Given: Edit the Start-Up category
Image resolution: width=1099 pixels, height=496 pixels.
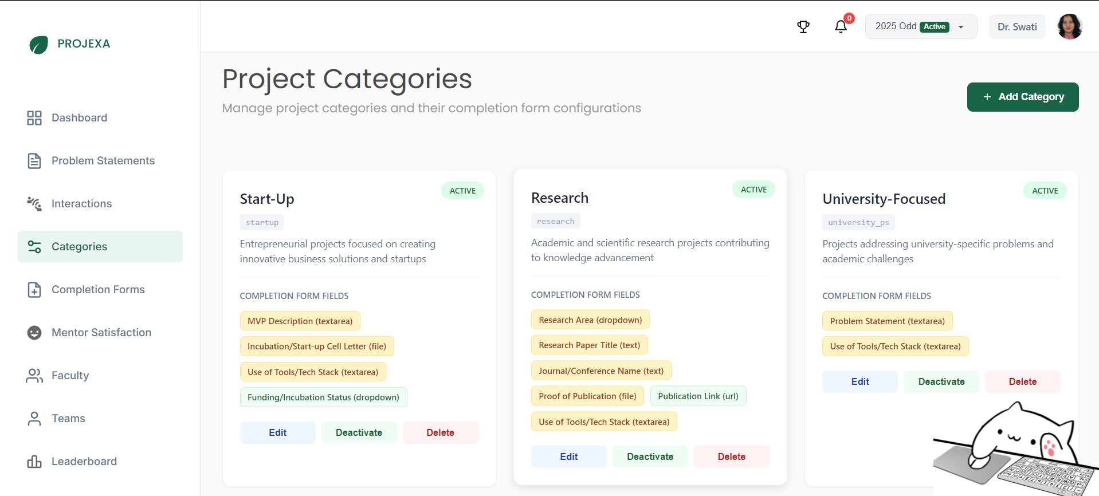Looking at the screenshot, I should [x=278, y=433].
